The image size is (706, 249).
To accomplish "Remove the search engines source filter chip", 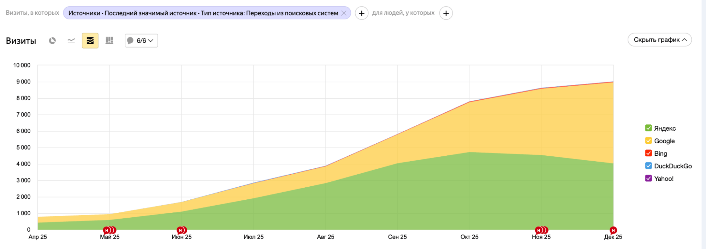I will point(344,13).
